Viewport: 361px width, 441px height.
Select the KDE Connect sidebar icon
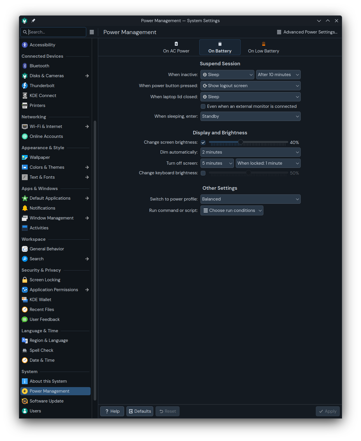(x=24, y=95)
